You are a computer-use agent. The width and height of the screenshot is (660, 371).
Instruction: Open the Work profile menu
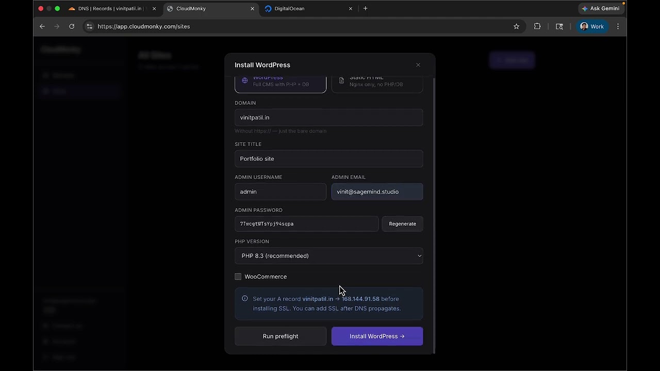coord(592,26)
